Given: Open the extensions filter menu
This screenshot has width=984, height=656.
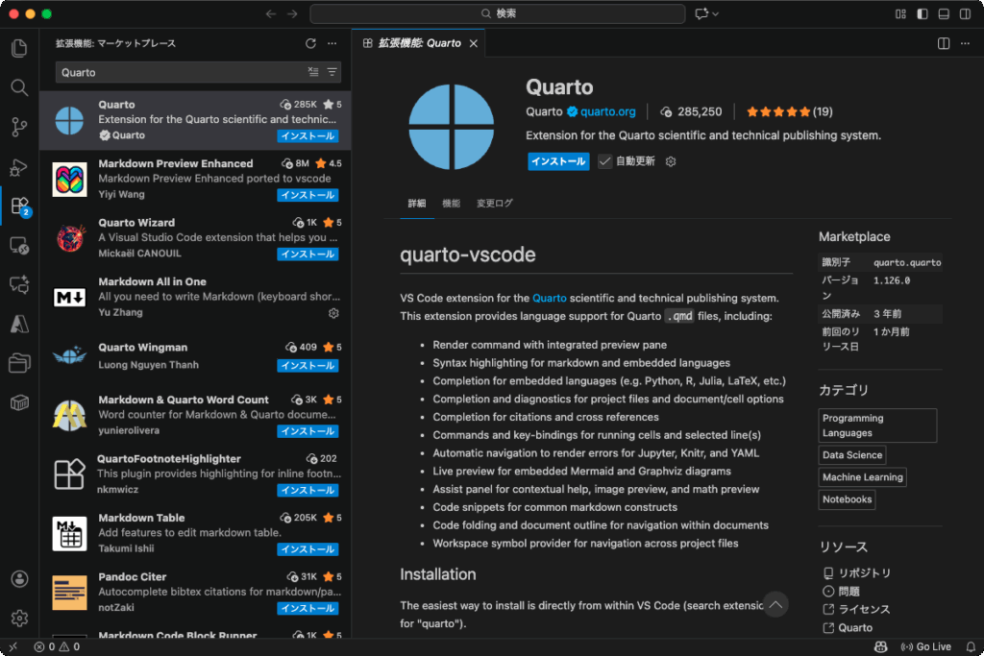Looking at the screenshot, I should coord(332,72).
